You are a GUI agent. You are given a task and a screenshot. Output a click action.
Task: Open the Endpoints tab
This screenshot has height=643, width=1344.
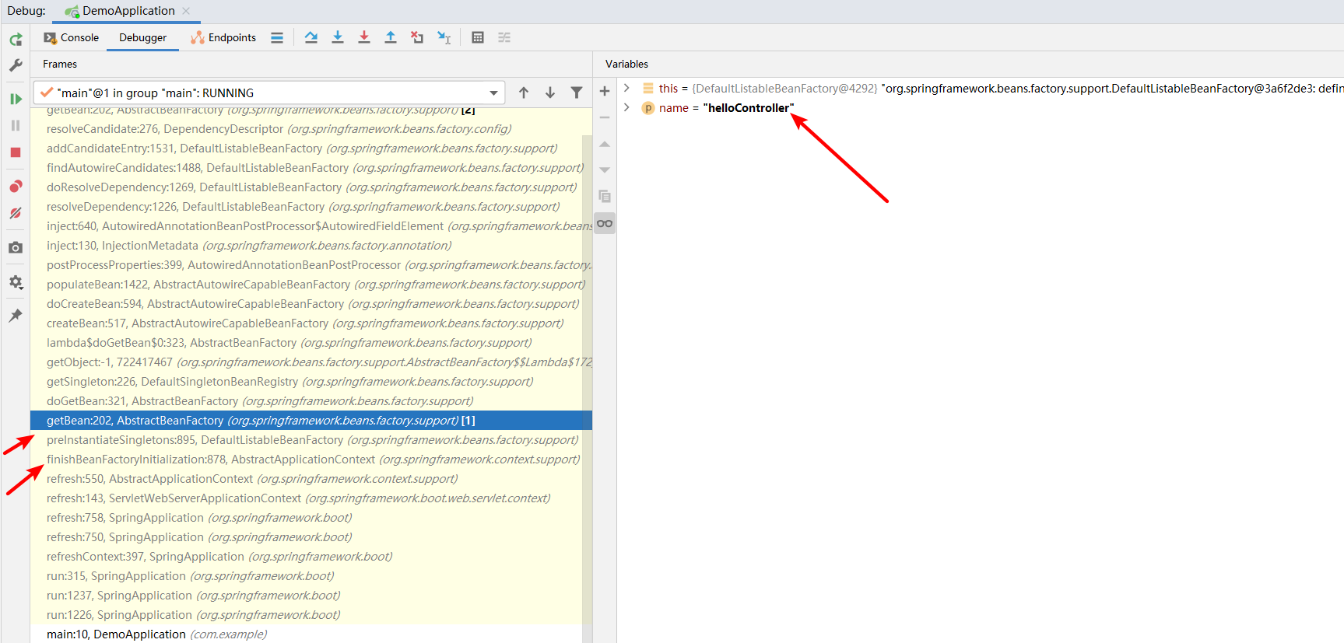click(223, 37)
